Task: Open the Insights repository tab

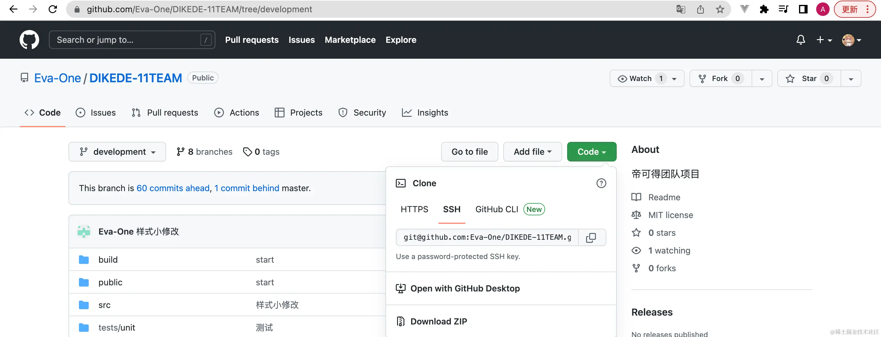Action: coord(425,113)
